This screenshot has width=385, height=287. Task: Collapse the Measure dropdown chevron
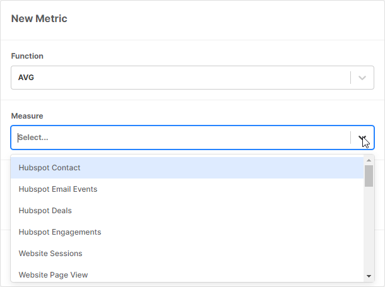(x=362, y=138)
